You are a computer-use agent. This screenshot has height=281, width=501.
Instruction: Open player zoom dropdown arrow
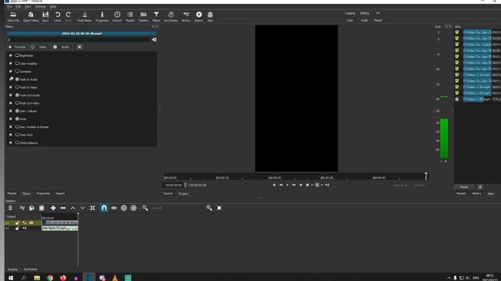[x=312, y=185]
